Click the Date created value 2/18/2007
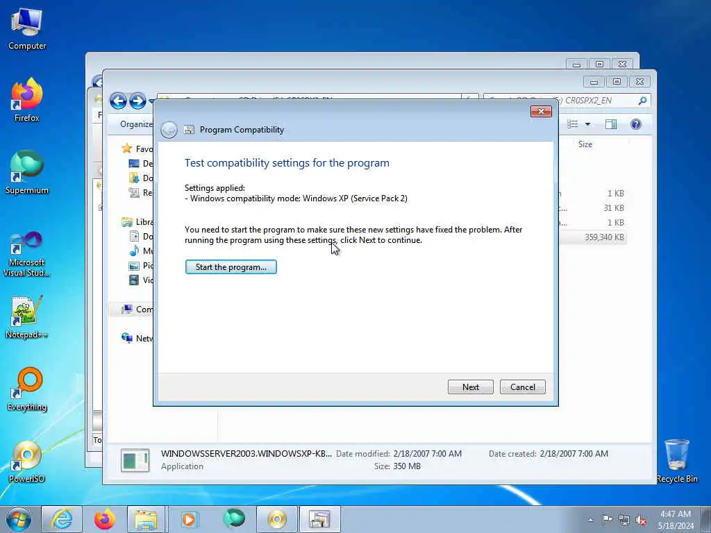 [574, 454]
